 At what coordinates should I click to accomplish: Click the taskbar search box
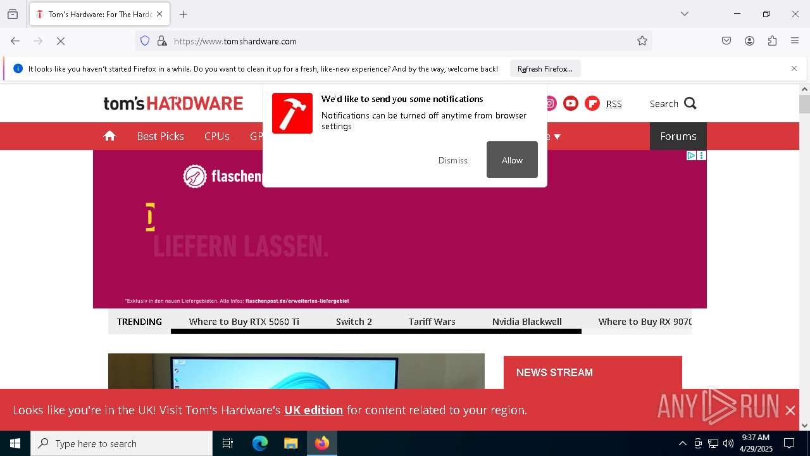121,443
